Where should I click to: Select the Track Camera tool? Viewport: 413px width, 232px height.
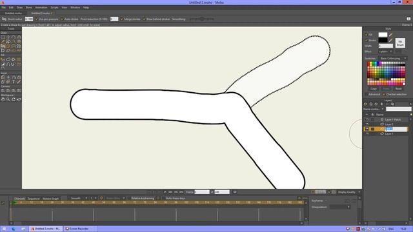pos(3,90)
